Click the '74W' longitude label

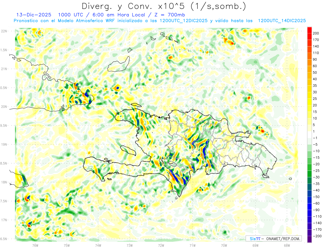[x=98, y=245]
